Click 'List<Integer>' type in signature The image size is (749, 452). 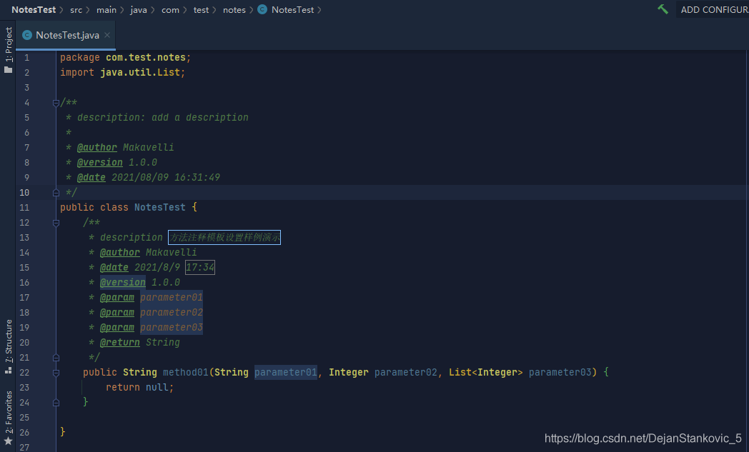[486, 372]
